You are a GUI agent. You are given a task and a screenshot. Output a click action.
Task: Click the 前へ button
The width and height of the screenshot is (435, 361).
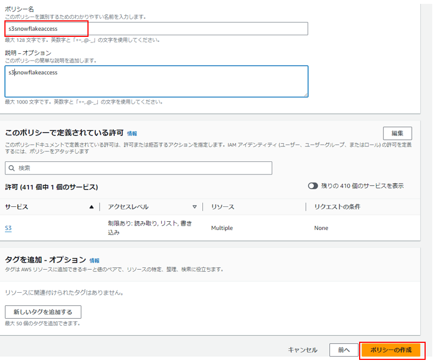[x=344, y=350]
